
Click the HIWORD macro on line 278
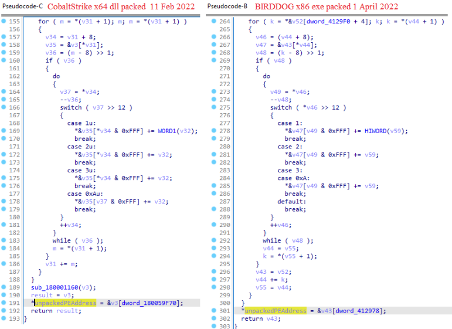(x=375, y=131)
